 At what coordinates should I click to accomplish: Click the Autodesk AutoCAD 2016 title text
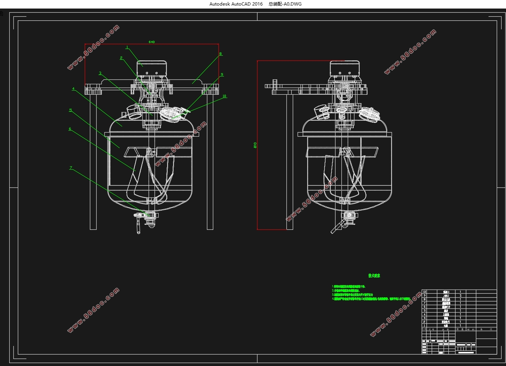coord(236,4)
